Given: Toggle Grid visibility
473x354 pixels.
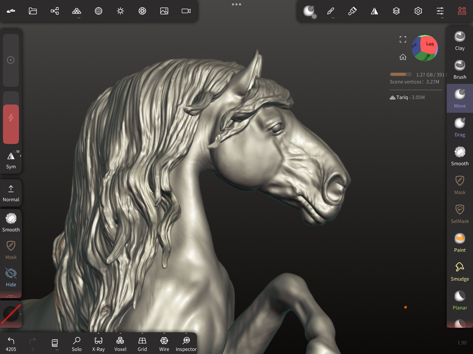Looking at the screenshot, I should tap(142, 344).
